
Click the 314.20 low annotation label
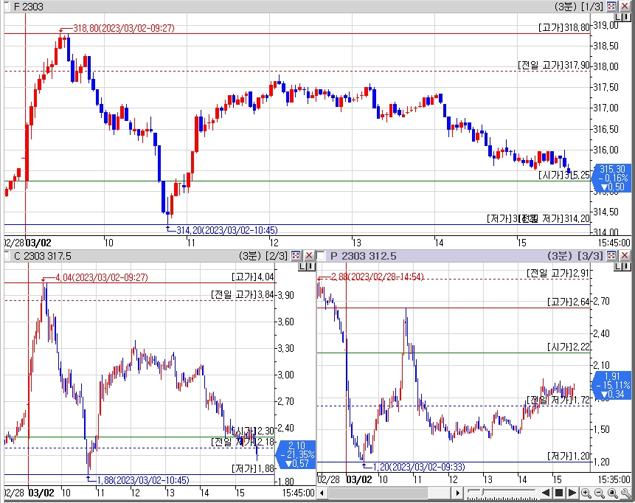227,230
